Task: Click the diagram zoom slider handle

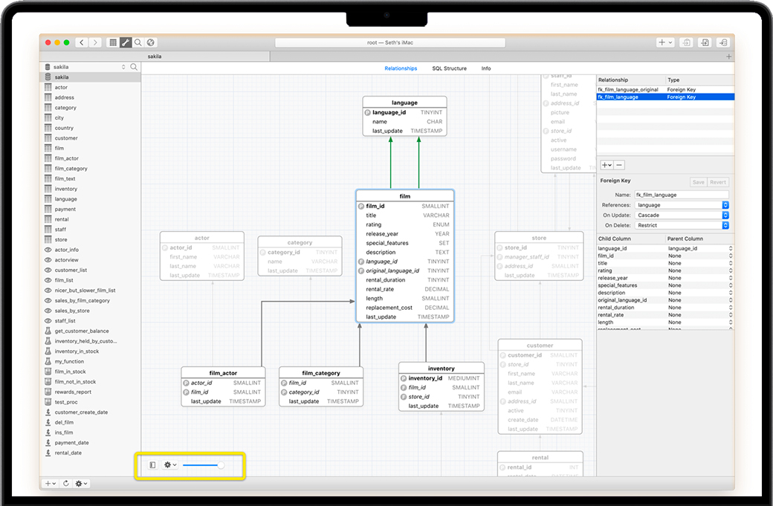Action: pyautogui.click(x=221, y=465)
